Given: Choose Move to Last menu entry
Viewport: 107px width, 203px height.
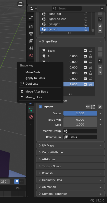Looking at the screenshot, I should click(x=40, y=97).
